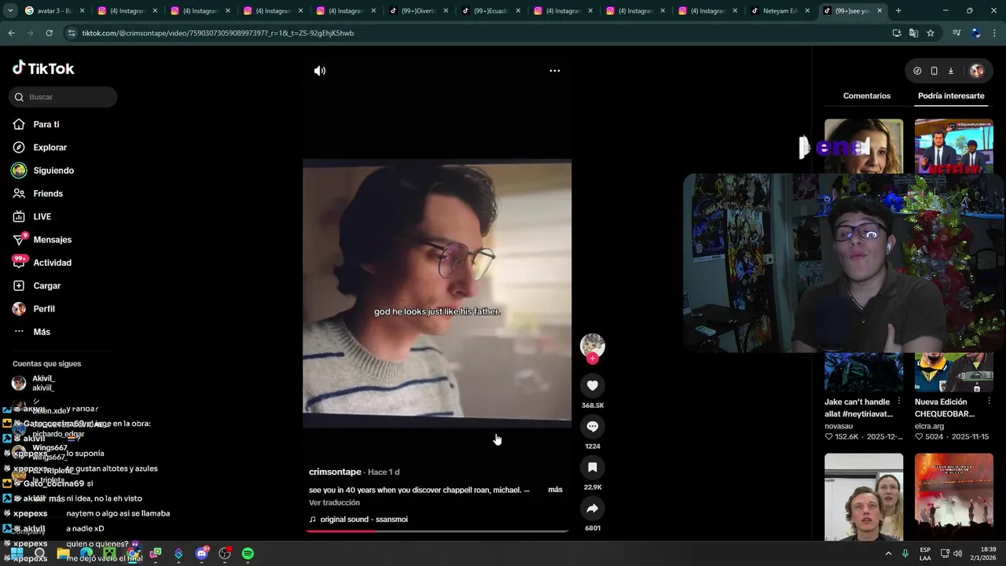Open followed account 'Akivil_'

[x=43, y=383]
